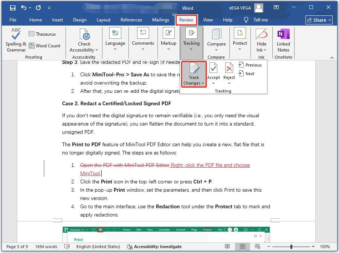This screenshot has width=339, height=253.
Task: Open the Accept options arrow
Action: (214, 83)
